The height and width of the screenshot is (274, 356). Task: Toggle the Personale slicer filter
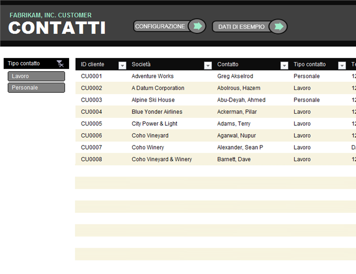pyautogui.click(x=36, y=87)
